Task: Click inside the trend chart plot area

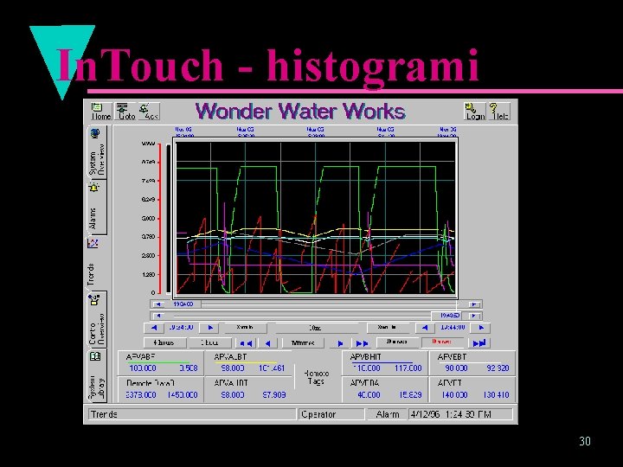Action: point(316,218)
